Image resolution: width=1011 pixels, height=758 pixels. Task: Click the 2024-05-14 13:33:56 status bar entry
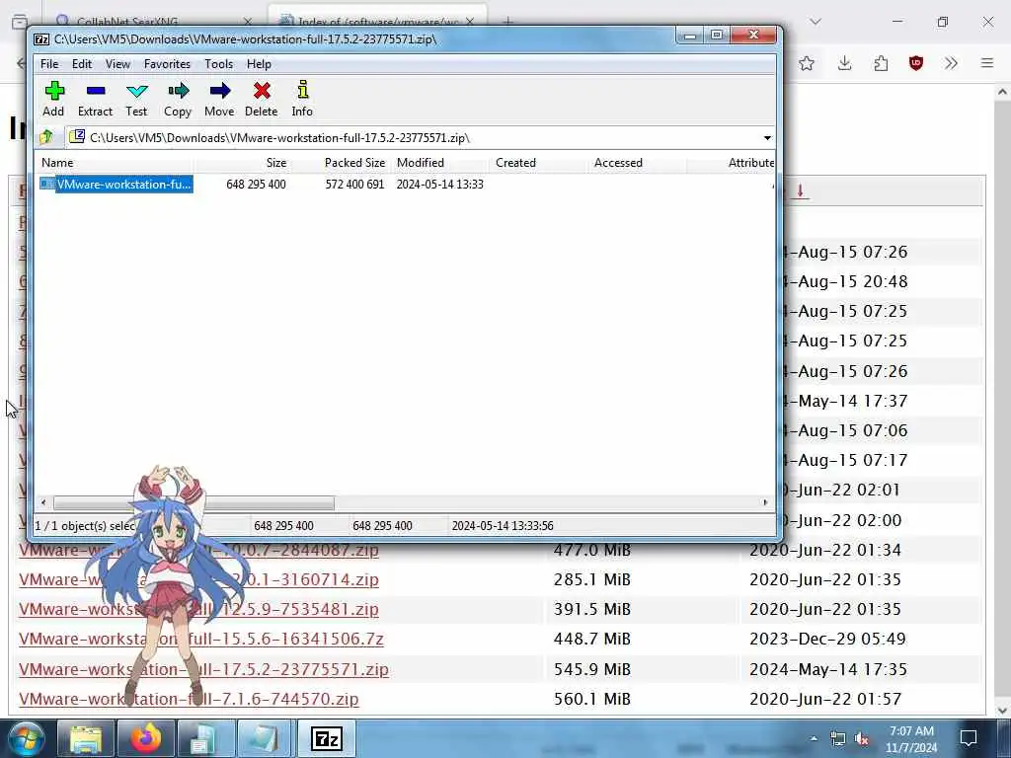coord(503,526)
